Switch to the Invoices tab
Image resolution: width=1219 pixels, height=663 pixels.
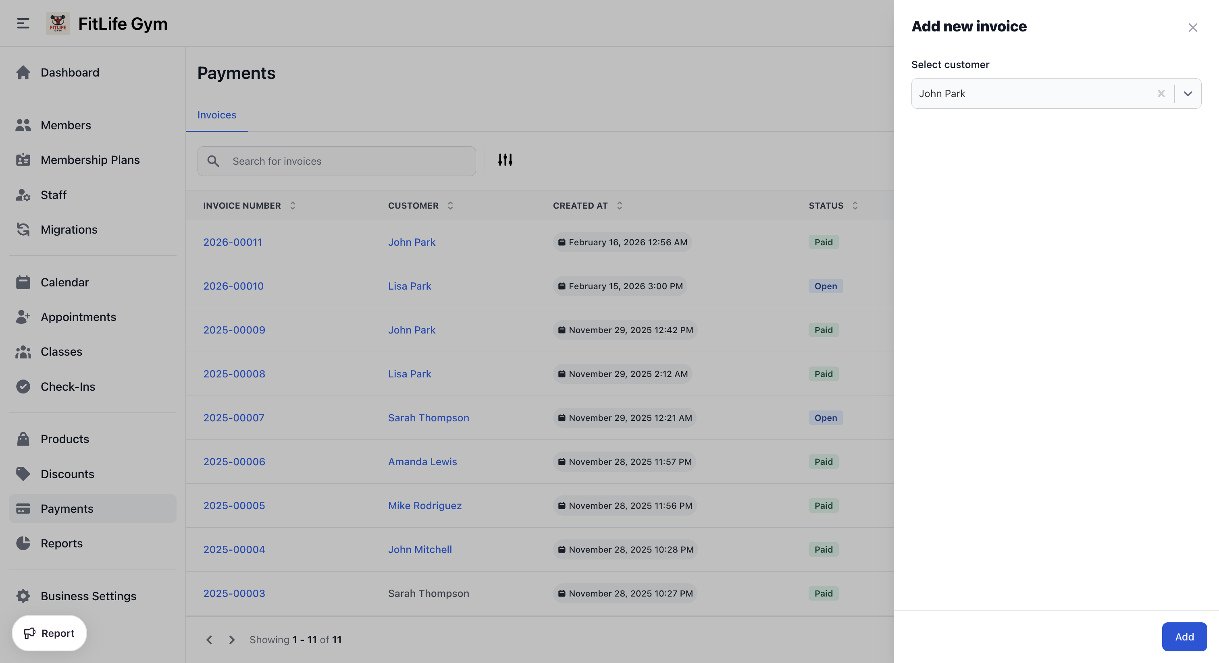[x=216, y=115]
